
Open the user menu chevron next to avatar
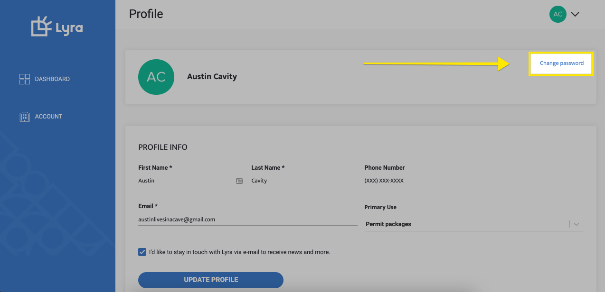click(575, 14)
